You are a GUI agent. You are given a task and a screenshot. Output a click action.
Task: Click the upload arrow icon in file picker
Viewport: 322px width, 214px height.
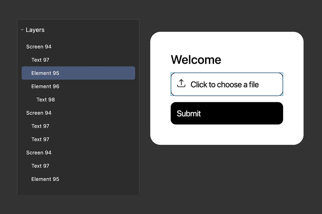[x=182, y=83]
